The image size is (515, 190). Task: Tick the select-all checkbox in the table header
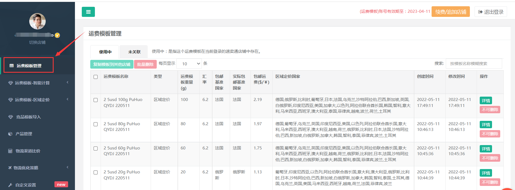point(96,77)
